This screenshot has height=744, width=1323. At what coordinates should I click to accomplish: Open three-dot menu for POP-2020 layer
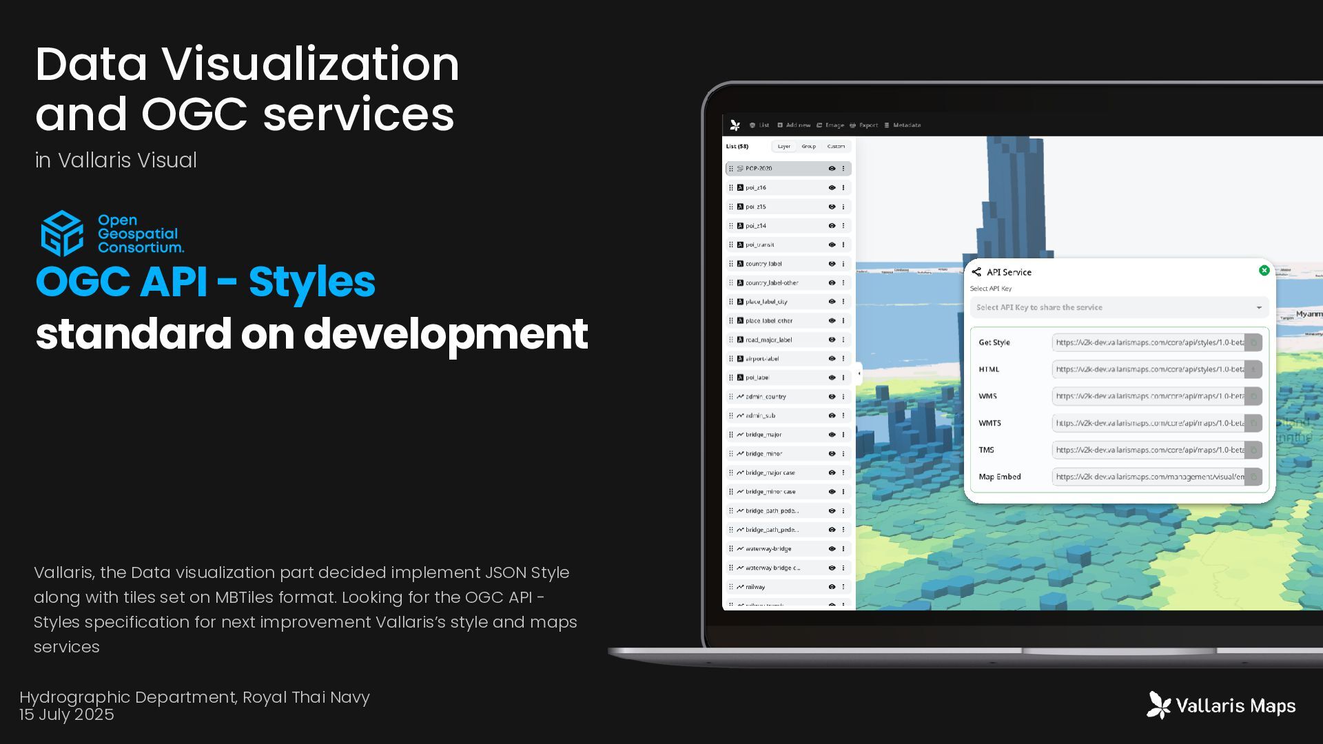[x=843, y=169]
